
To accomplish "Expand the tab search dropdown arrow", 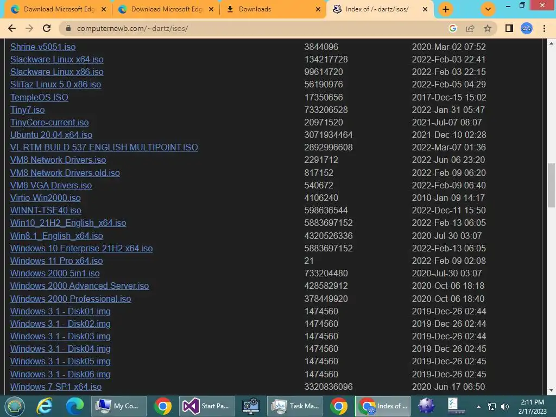I will point(488,9).
